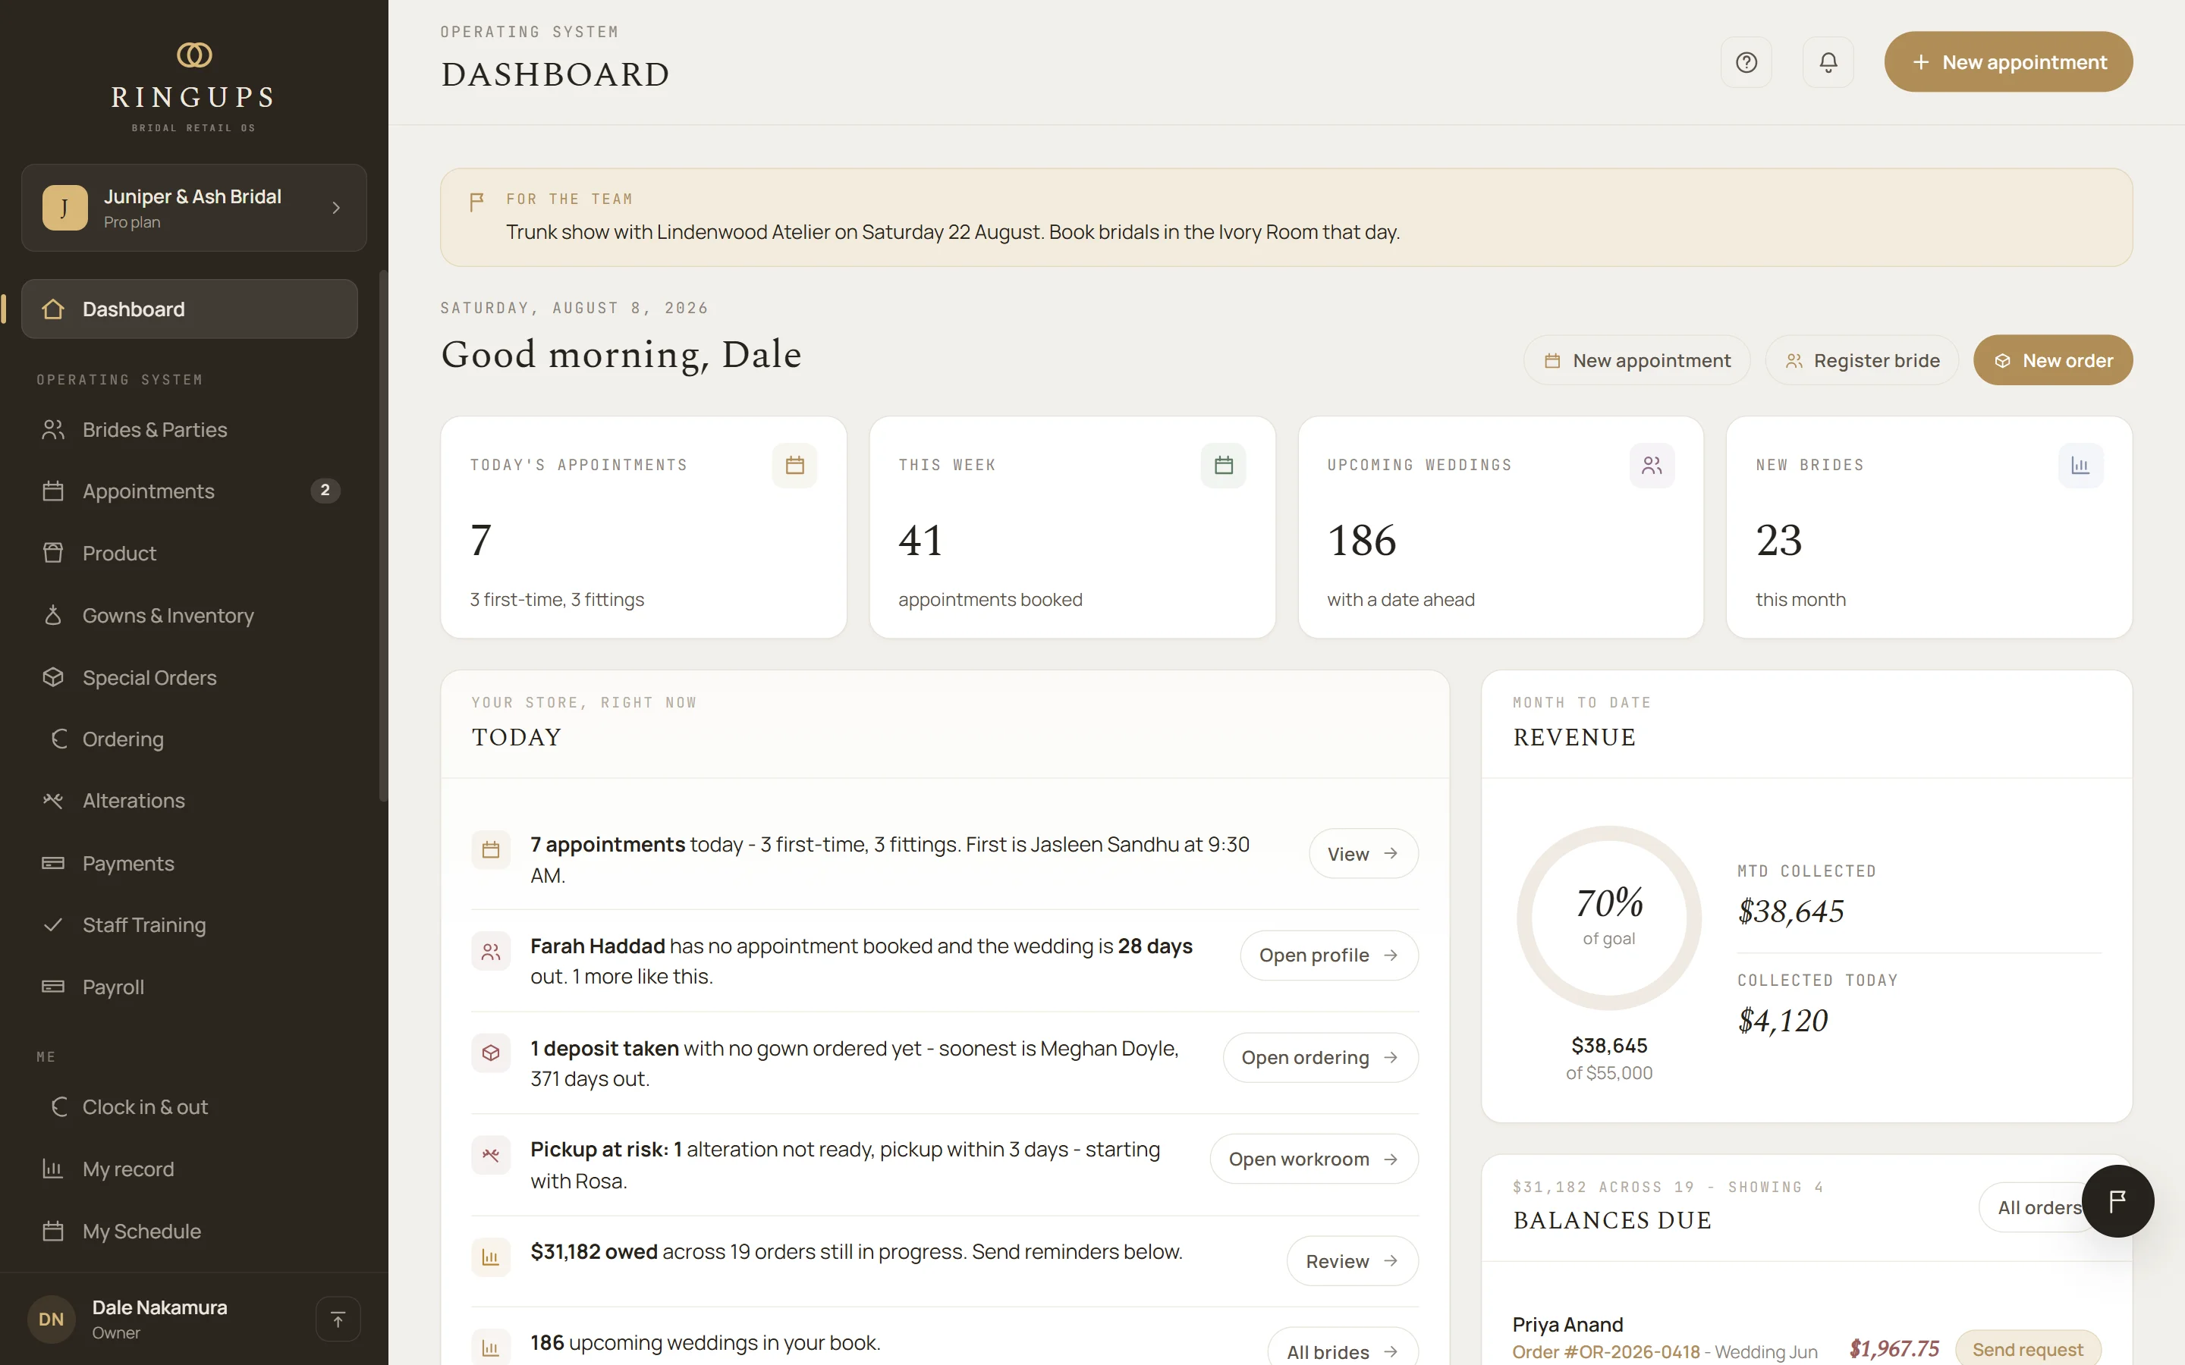Click chart icon on New Brides card
The width and height of the screenshot is (2185, 1365).
2080,465
